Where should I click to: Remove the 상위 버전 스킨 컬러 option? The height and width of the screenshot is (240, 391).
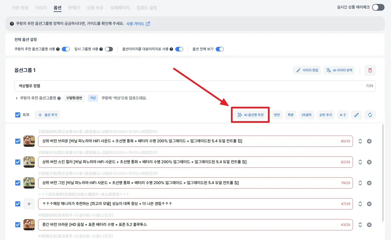click(x=369, y=162)
